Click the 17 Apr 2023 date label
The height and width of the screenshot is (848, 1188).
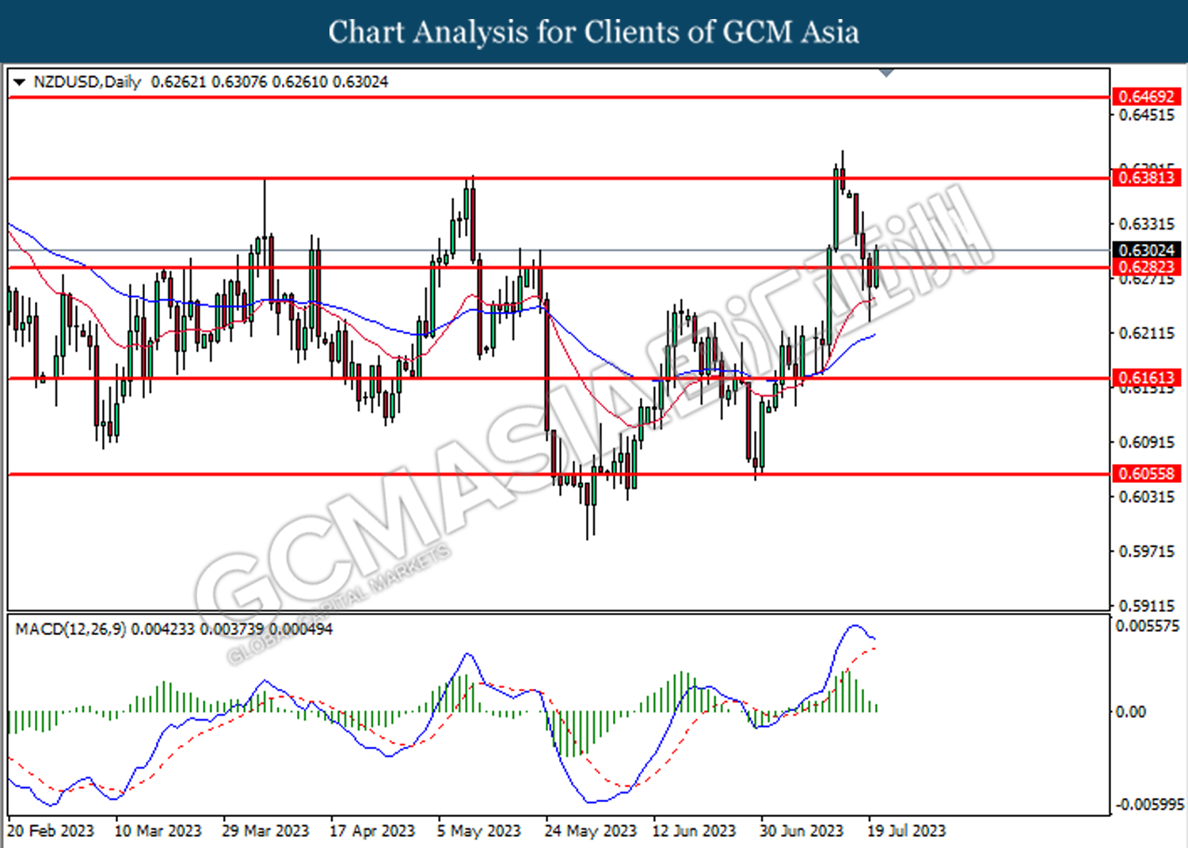click(372, 831)
